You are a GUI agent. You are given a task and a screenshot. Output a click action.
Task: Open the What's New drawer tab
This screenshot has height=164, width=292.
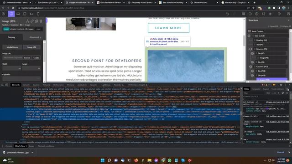[20, 146]
